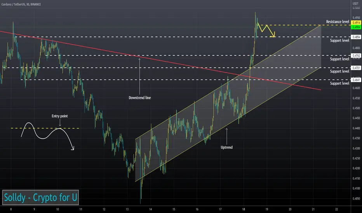Click date 16 on time axis
The width and height of the screenshot is (362, 213).
click(x=197, y=209)
